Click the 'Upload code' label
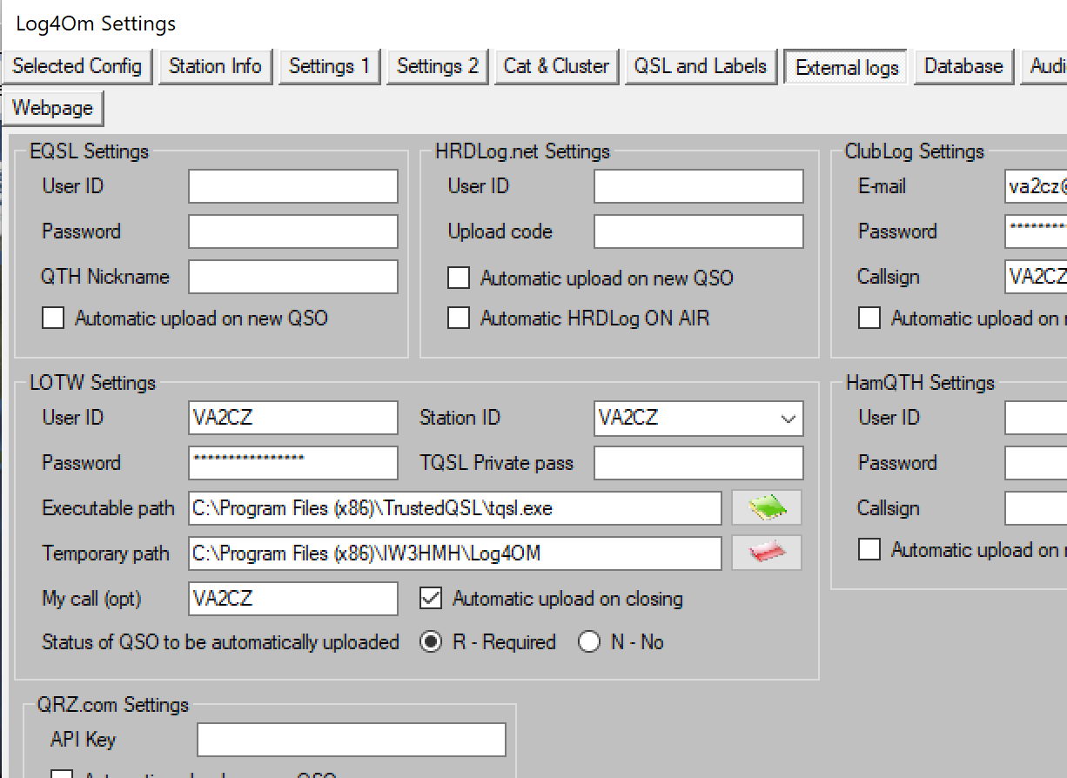Screen dimensions: 1067x778 pos(500,231)
